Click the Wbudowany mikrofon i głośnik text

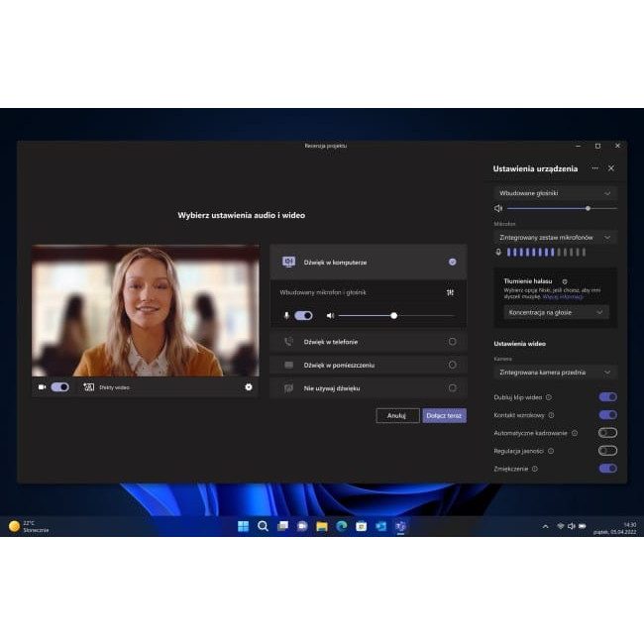tap(323, 292)
